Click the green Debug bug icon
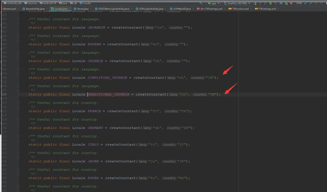Image resolution: width=327 pixels, height=192 pixels. tap(270, 3)
